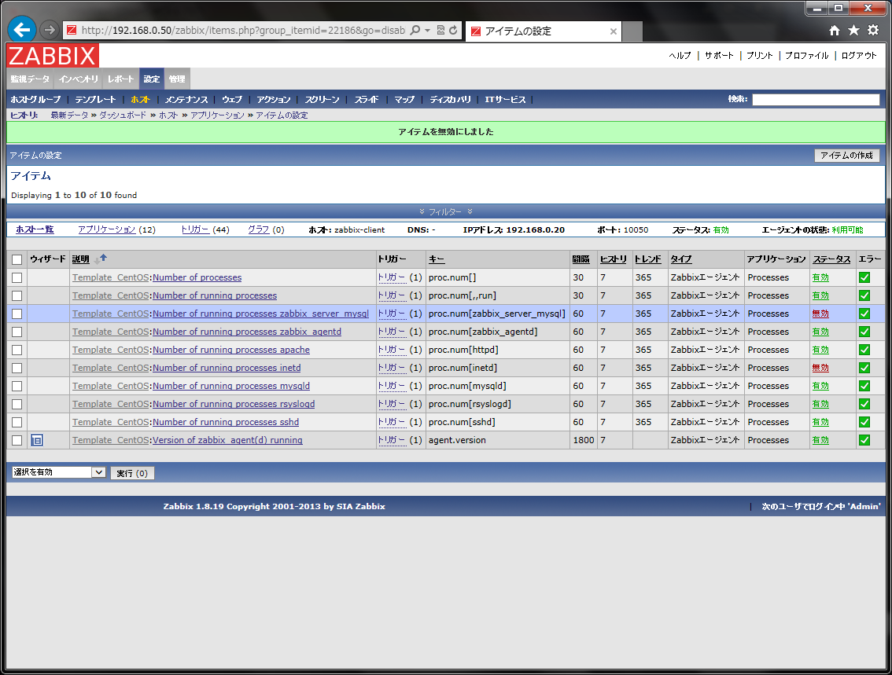
Task: Sort table by ステータス column header
Action: click(831, 259)
